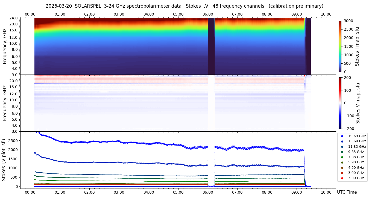Viewport: 369px width, 198px height.
Task: Click the 3000 tick label on Stokes I colorbar
Action: (x=348, y=21)
